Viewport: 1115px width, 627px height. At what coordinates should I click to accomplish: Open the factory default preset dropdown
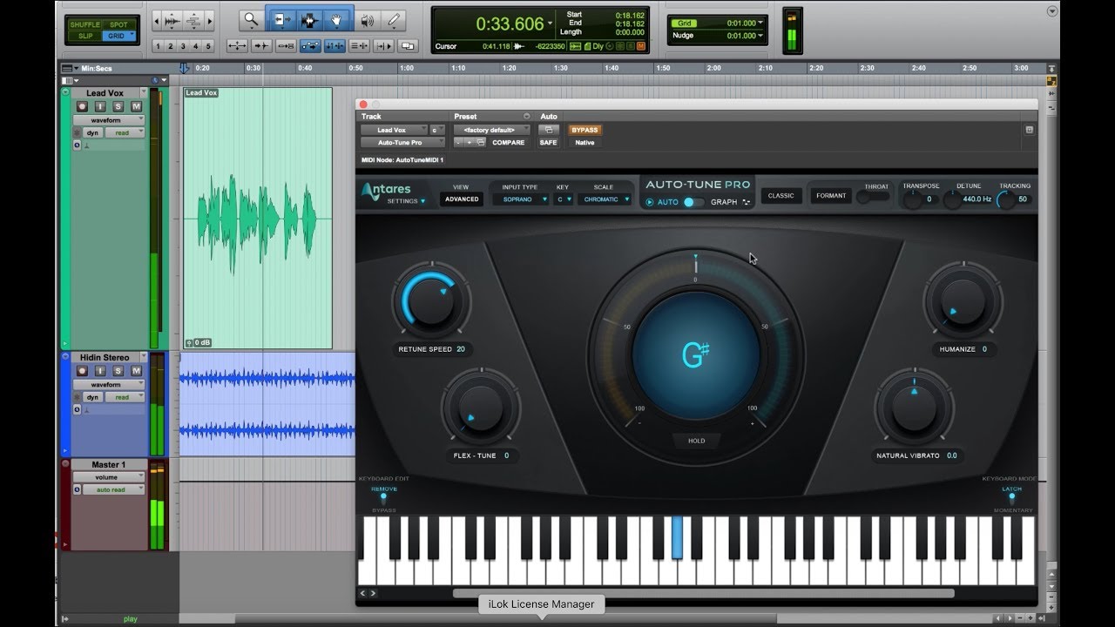(491, 130)
